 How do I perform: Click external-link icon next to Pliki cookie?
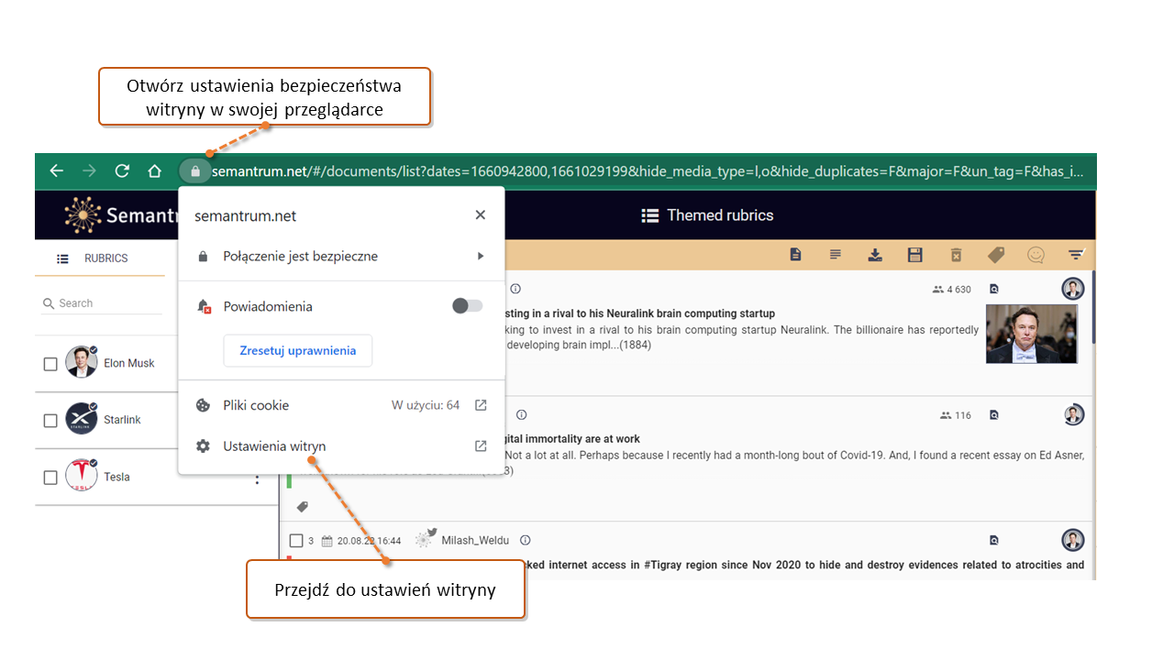(x=481, y=405)
